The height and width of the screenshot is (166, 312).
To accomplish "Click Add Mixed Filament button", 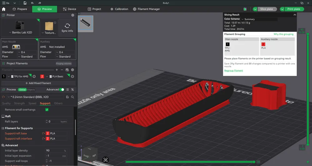I will [38, 83].
